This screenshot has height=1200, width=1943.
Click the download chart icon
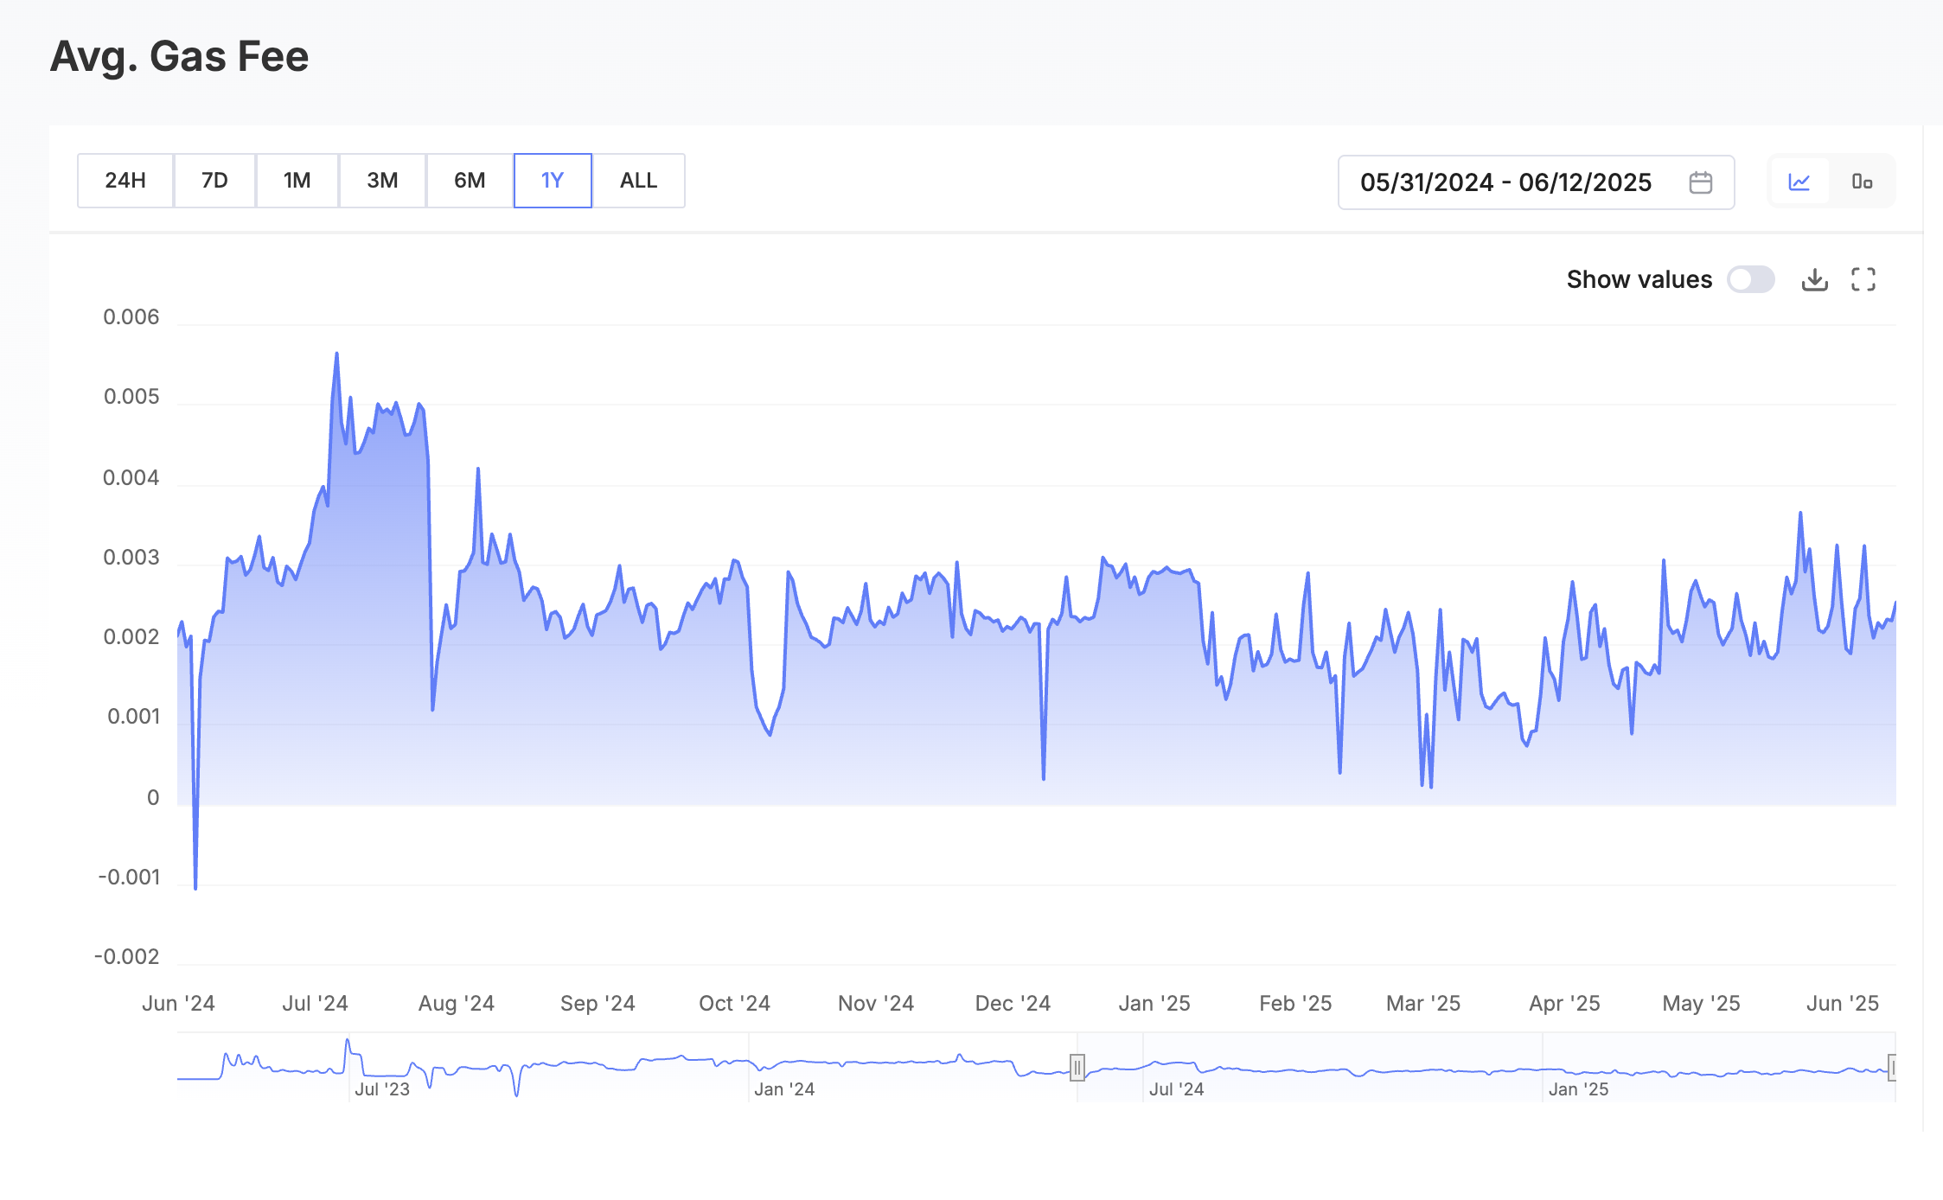click(x=1814, y=279)
